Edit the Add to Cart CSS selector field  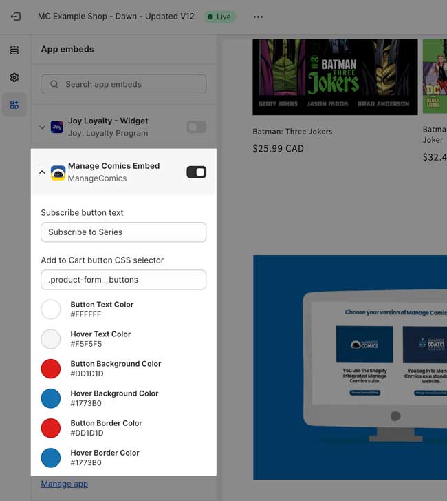[123, 280]
